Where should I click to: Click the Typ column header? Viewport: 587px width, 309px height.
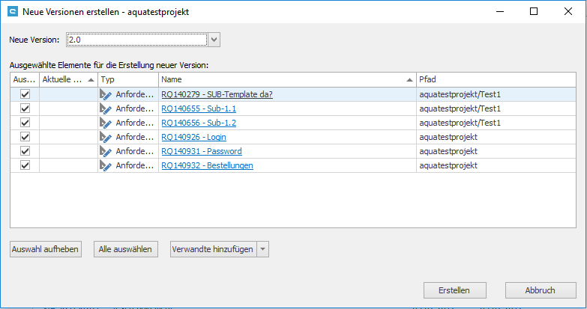pyautogui.click(x=127, y=79)
